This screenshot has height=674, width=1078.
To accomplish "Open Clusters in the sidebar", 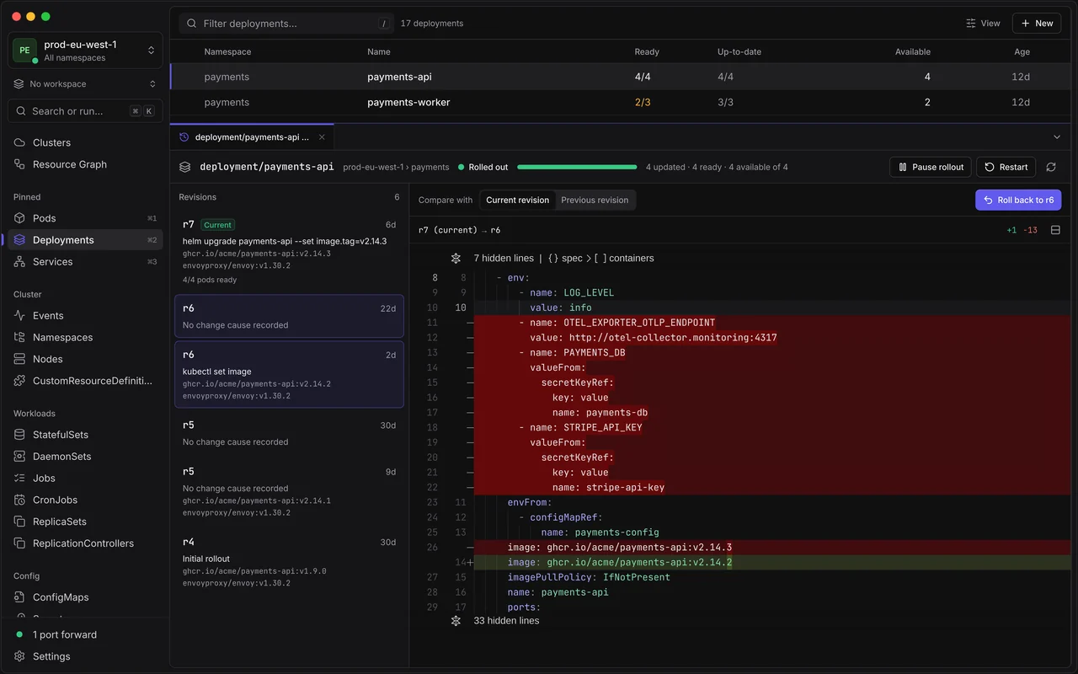I will (x=85, y=142).
